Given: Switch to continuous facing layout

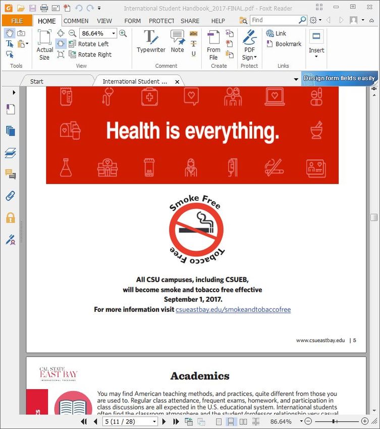Looking at the screenshot, I should click(x=256, y=421).
